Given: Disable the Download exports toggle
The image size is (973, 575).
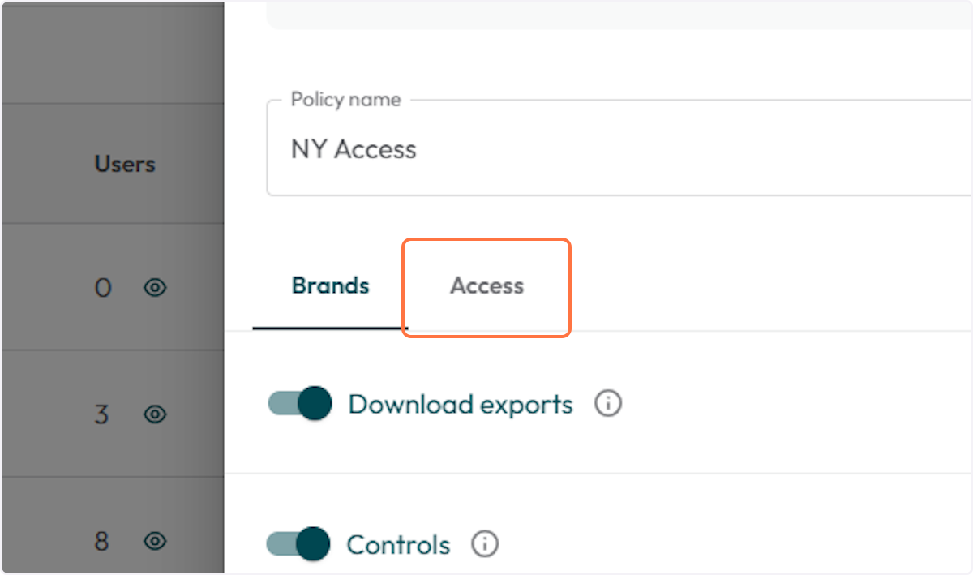Looking at the screenshot, I should click(x=298, y=403).
